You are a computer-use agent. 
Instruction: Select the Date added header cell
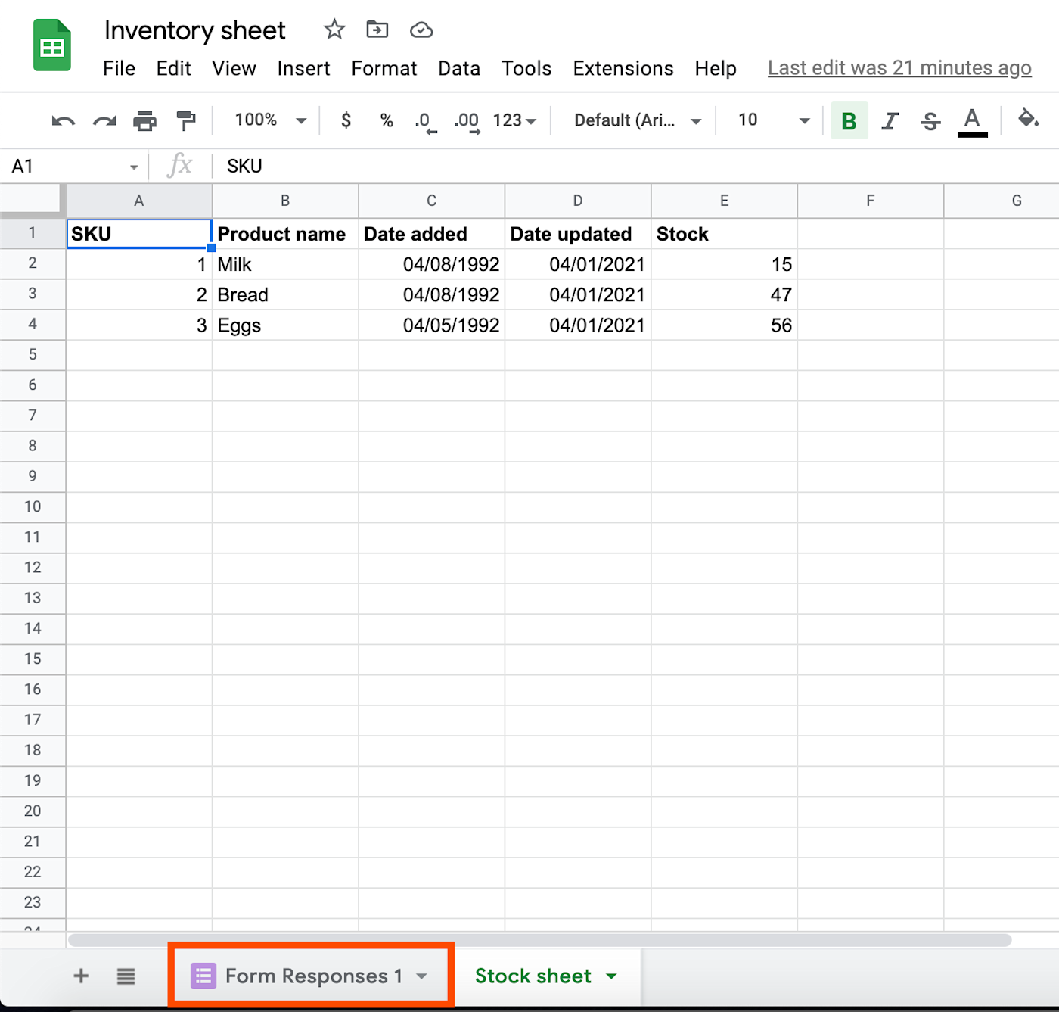[x=432, y=234]
